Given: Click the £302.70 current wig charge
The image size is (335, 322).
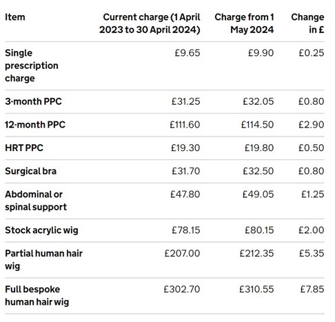Looking at the screenshot, I should (x=182, y=290).
